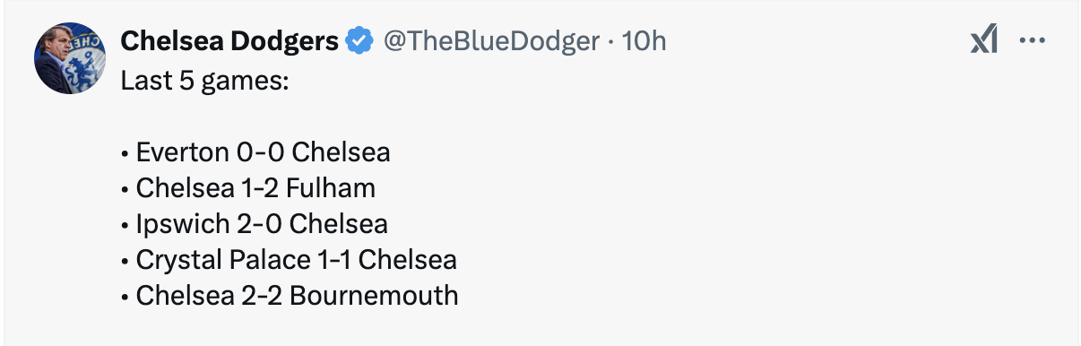Open the @TheBlueDodger handle link
The width and height of the screenshot is (1081, 346).
pyautogui.click(x=491, y=40)
